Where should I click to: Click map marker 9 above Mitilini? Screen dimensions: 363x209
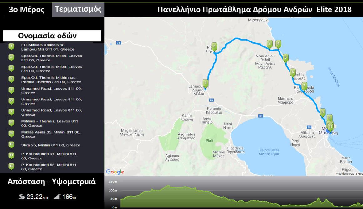coord(330,118)
